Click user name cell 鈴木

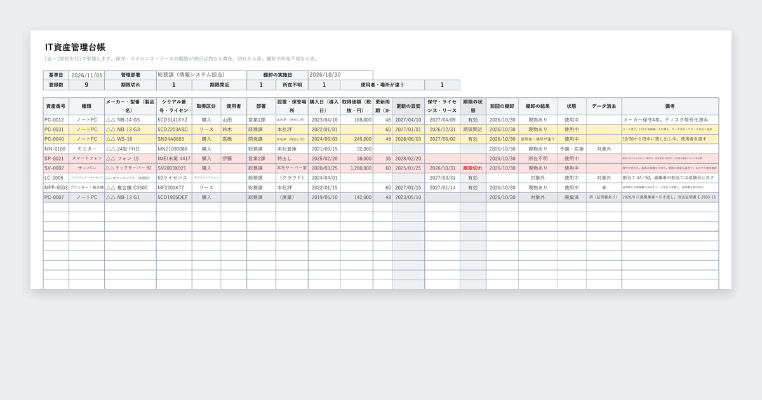(x=234, y=129)
